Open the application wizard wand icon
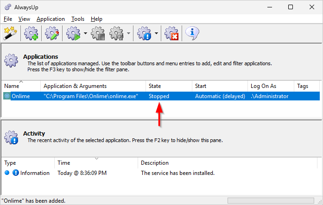 10,33
